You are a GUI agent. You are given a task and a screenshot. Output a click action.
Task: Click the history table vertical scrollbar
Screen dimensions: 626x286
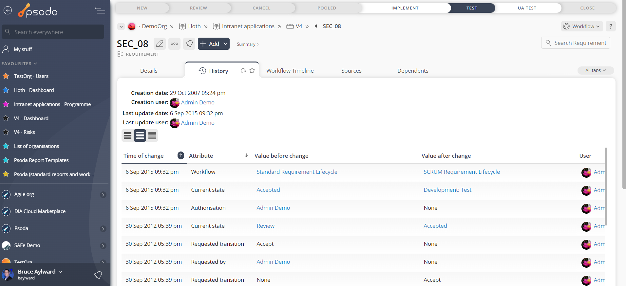tap(606, 187)
